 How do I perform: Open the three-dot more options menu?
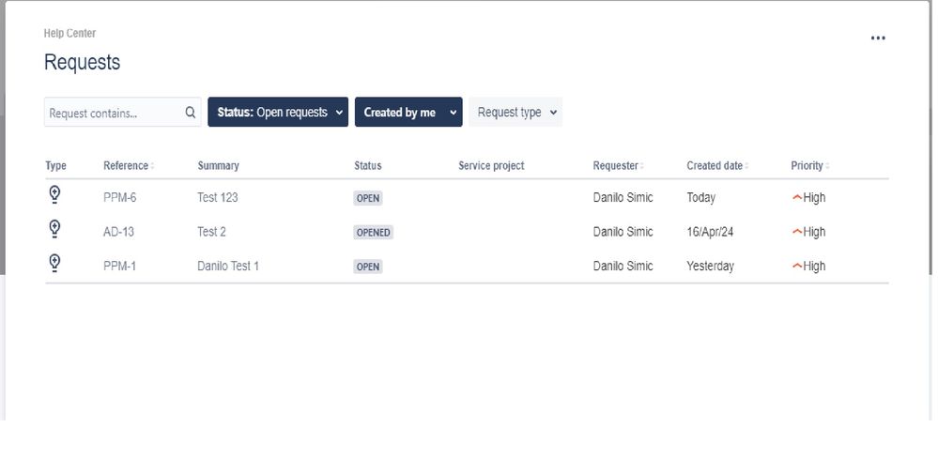point(878,38)
